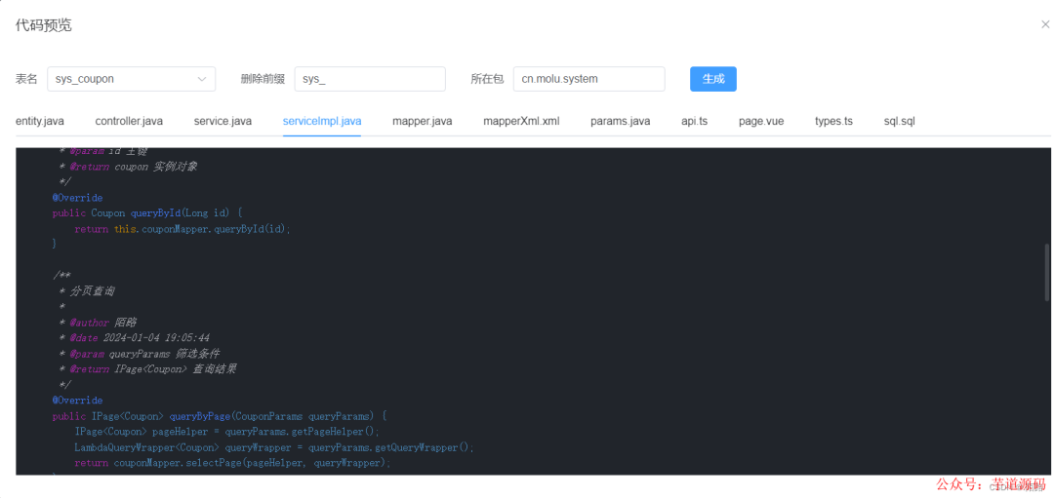The height and width of the screenshot is (498, 1054).
Task: Open the 表名 sys_coupon dropdown
Action: click(x=131, y=79)
